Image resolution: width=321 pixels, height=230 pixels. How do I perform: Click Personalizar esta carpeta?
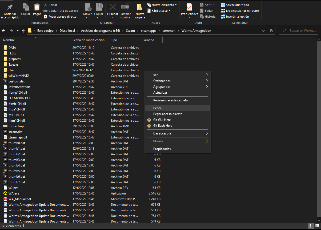coord(177,100)
